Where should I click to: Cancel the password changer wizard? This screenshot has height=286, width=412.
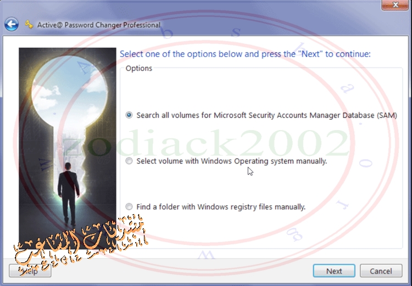point(381,271)
